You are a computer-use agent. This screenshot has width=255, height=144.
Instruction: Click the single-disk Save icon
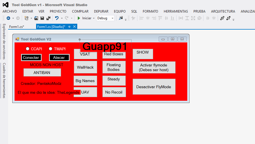[42, 18]
